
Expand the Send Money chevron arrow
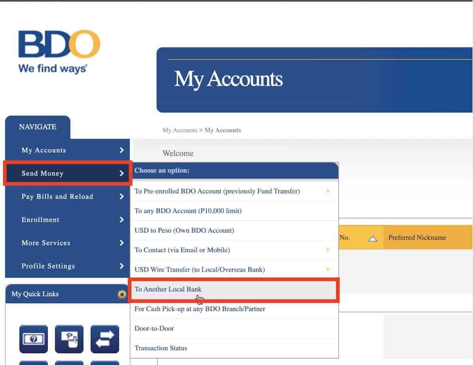(x=121, y=173)
